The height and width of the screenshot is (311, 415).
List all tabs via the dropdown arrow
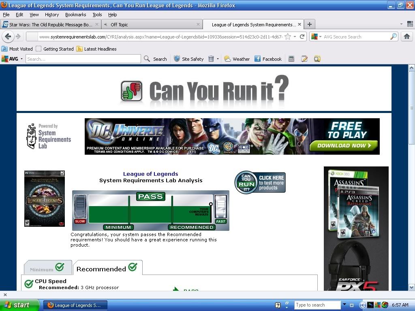pyautogui.click(x=401, y=24)
